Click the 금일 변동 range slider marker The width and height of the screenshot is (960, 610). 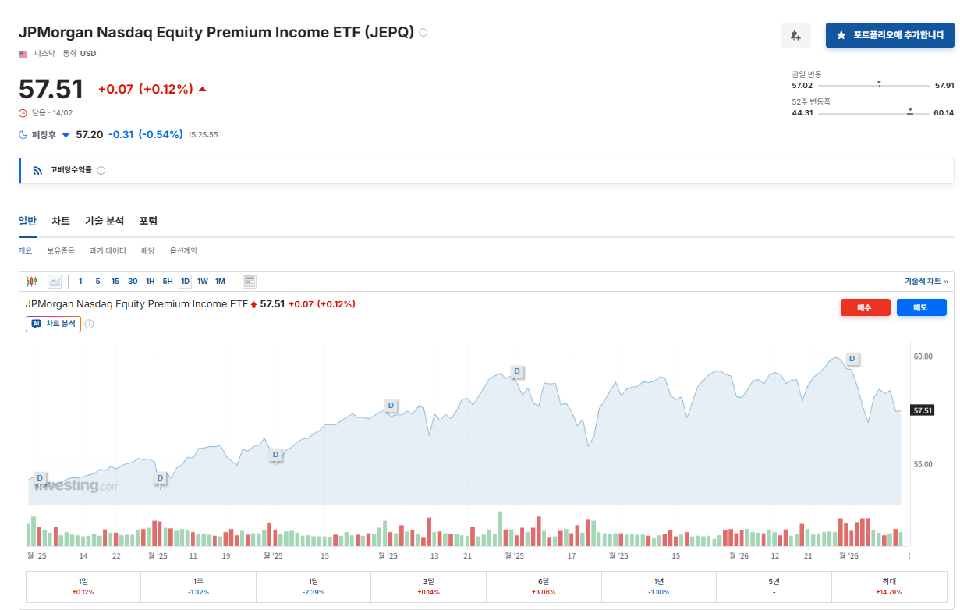pyautogui.click(x=879, y=83)
